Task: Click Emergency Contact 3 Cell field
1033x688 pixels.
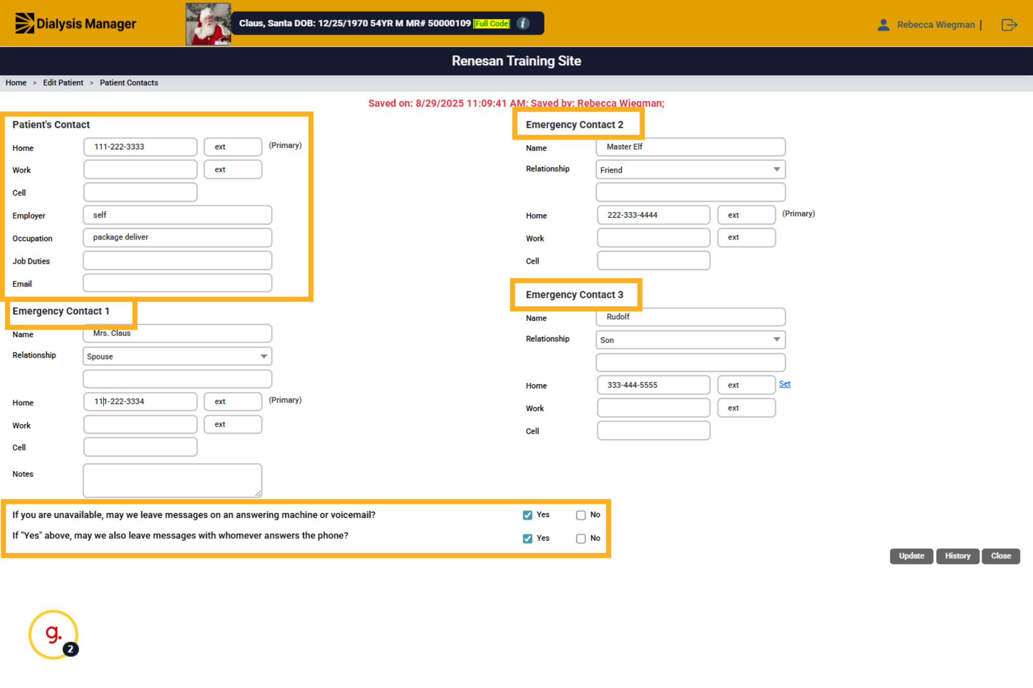Action: point(653,431)
